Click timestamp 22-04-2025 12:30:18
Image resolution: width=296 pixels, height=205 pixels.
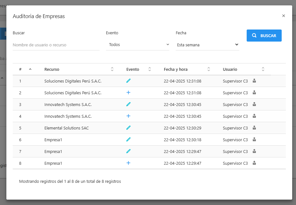coord(183,140)
